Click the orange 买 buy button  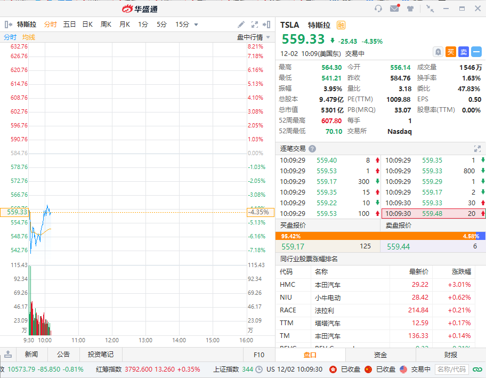click(451, 52)
